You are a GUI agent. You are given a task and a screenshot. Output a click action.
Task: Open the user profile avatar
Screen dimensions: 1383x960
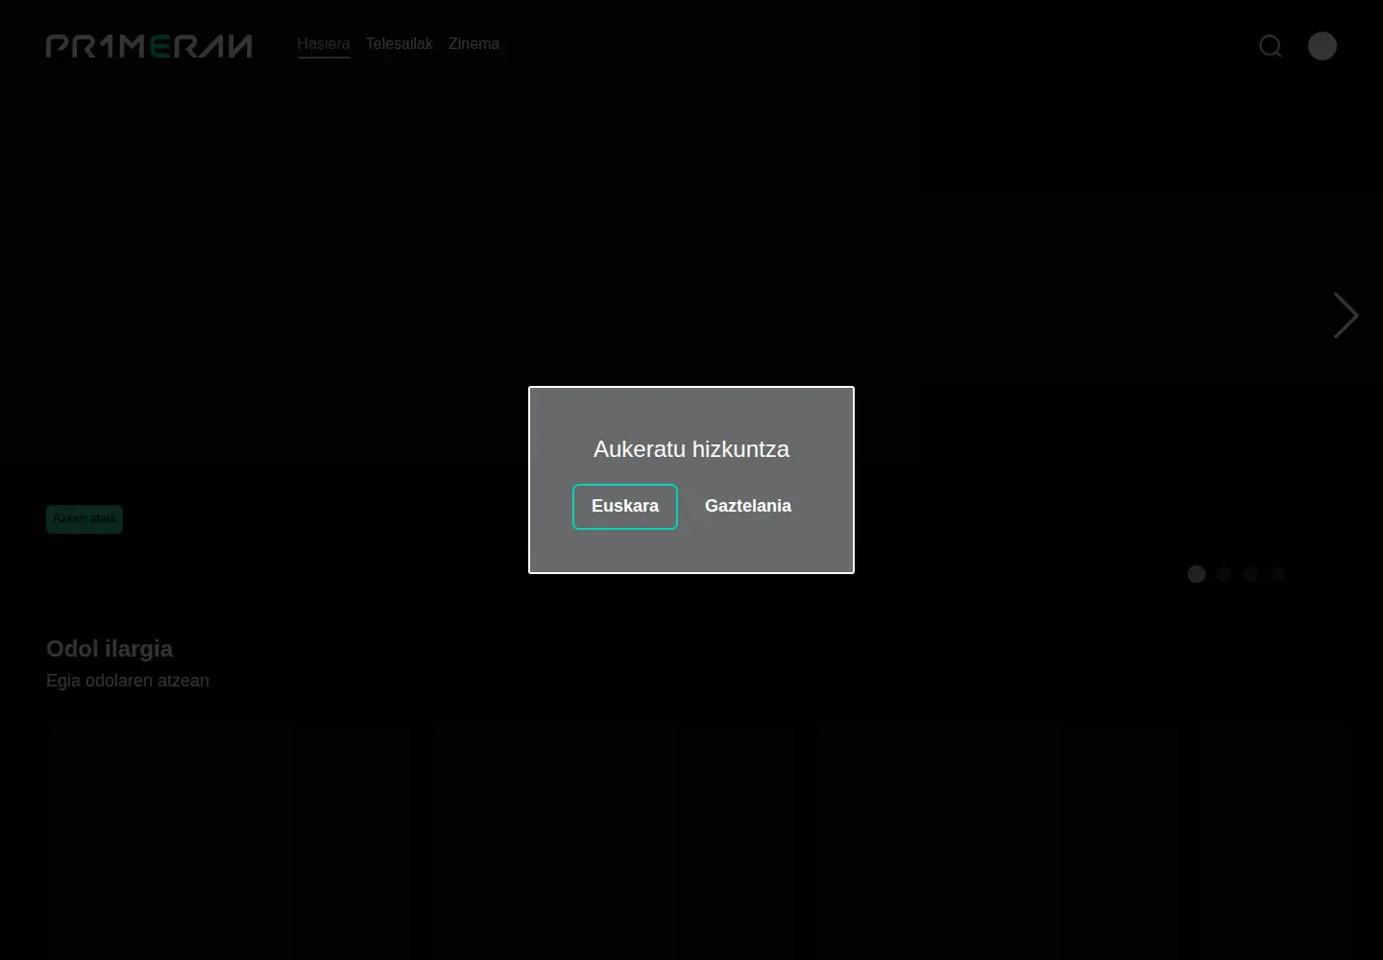tap(1322, 46)
